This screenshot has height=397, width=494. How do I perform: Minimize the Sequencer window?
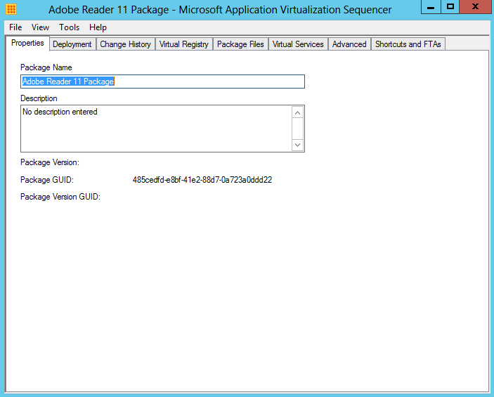[431, 6]
